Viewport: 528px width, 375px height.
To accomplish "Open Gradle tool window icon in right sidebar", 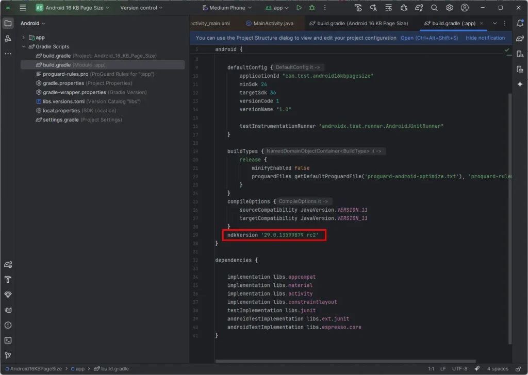I will (x=520, y=39).
